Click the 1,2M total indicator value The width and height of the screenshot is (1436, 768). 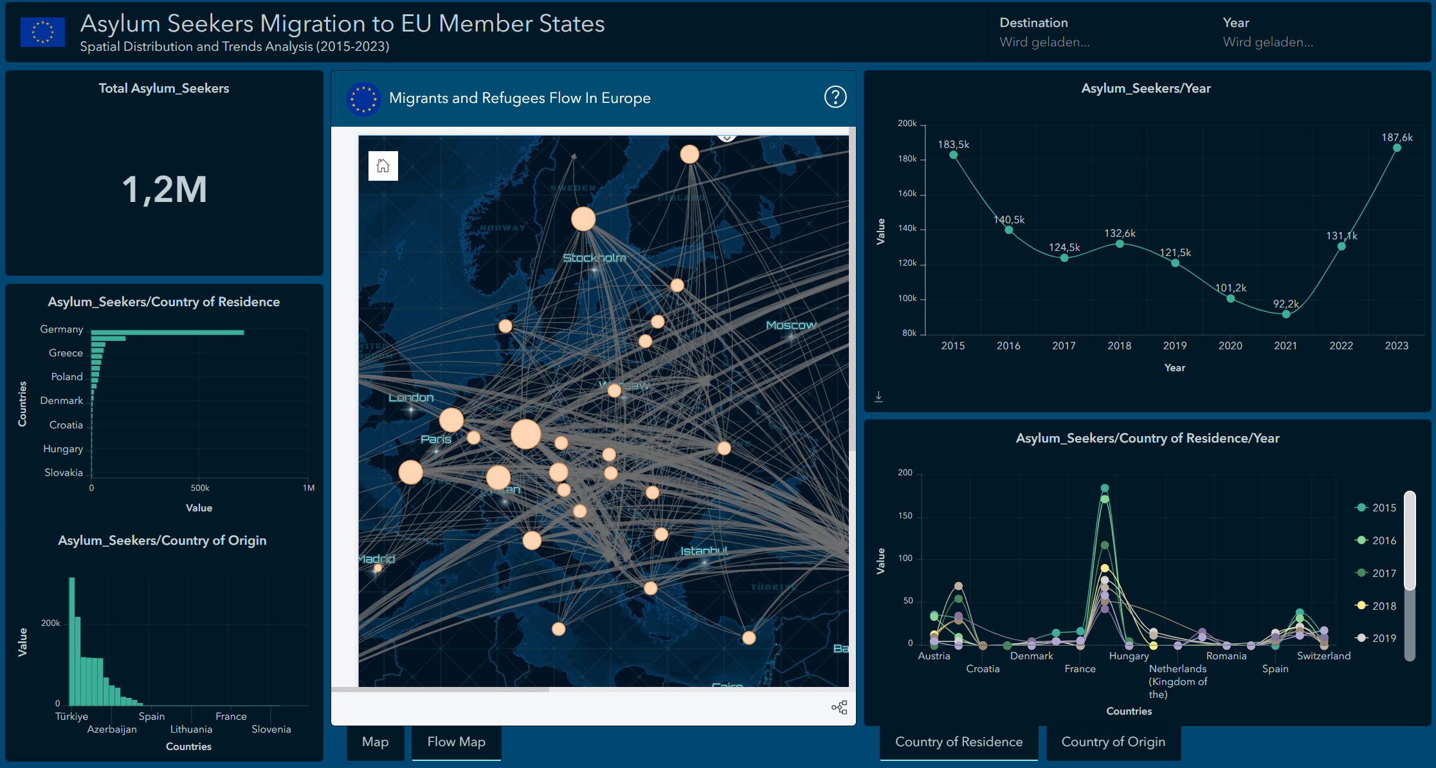pos(165,189)
